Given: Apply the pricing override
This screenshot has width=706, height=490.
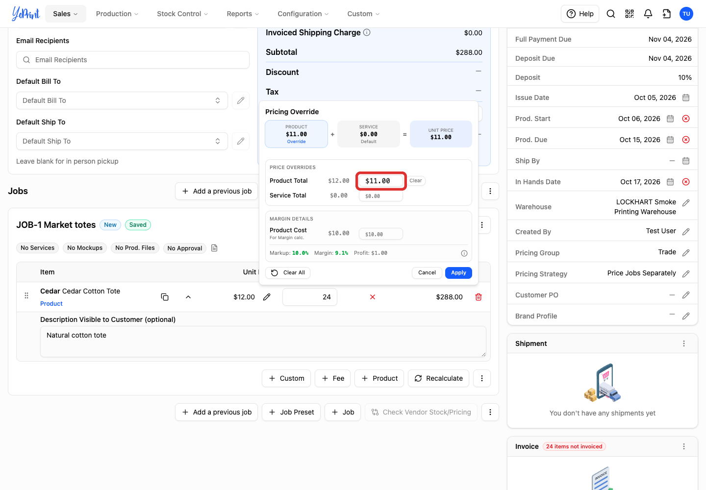Looking at the screenshot, I should 458,273.
